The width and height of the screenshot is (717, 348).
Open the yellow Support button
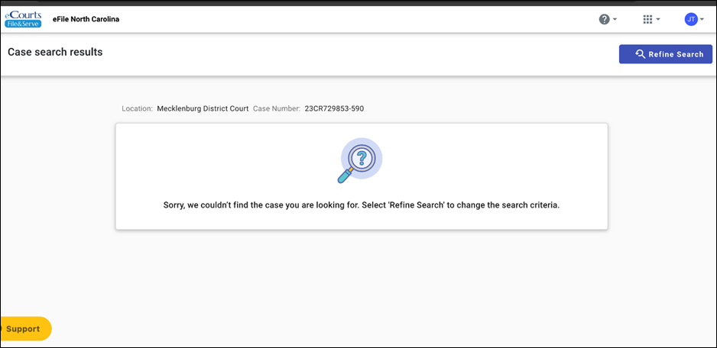(24, 329)
